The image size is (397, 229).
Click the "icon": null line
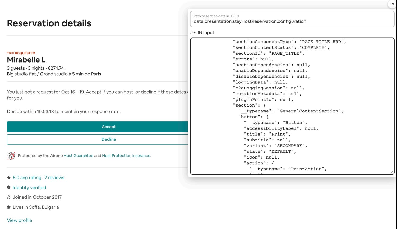tap(262, 158)
